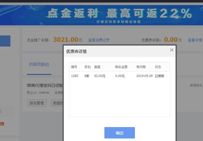Click the 52.00元 face value cell
Image resolution: width=203 pixels, height=141 pixels.
[100, 76]
